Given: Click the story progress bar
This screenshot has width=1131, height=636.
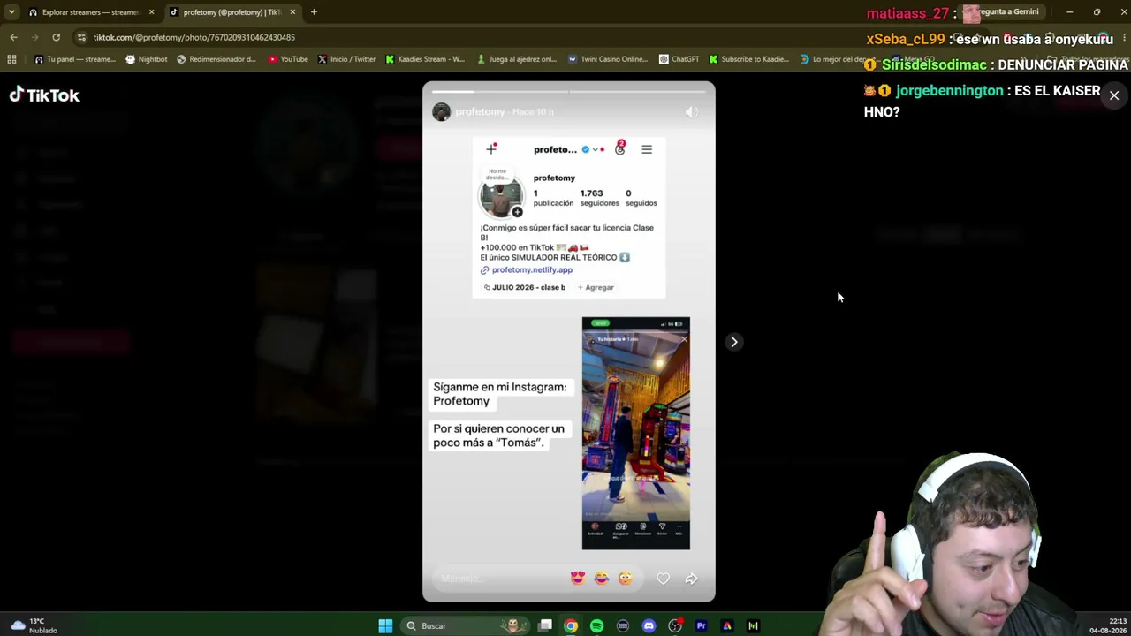Looking at the screenshot, I should 568,91.
